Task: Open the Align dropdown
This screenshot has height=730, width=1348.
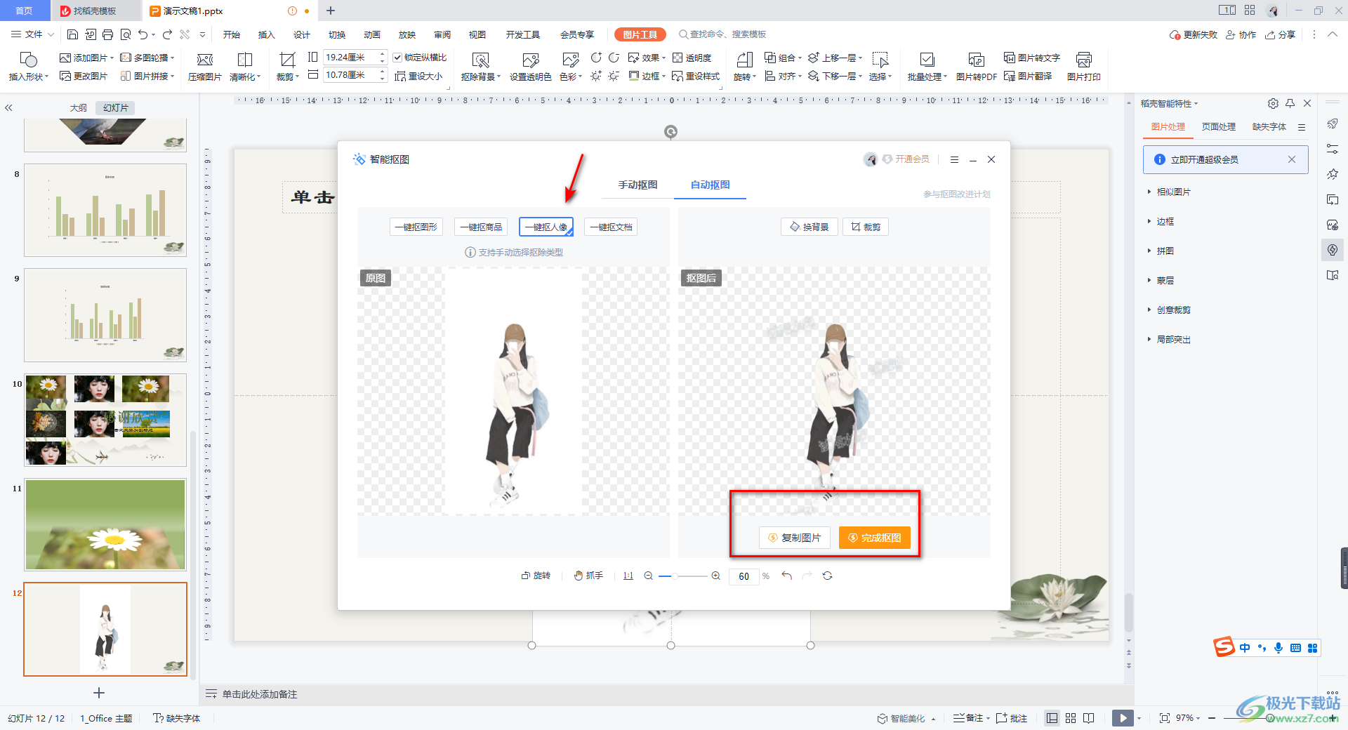Action: click(x=784, y=76)
